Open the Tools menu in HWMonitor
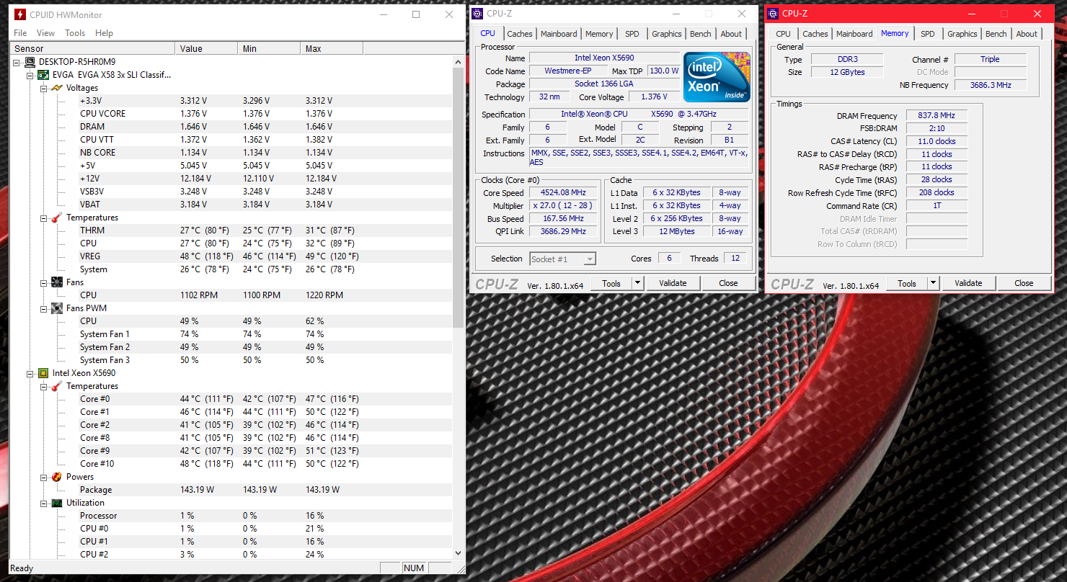This screenshot has height=582, width=1067. pyautogui.click(x=75, y=33)
